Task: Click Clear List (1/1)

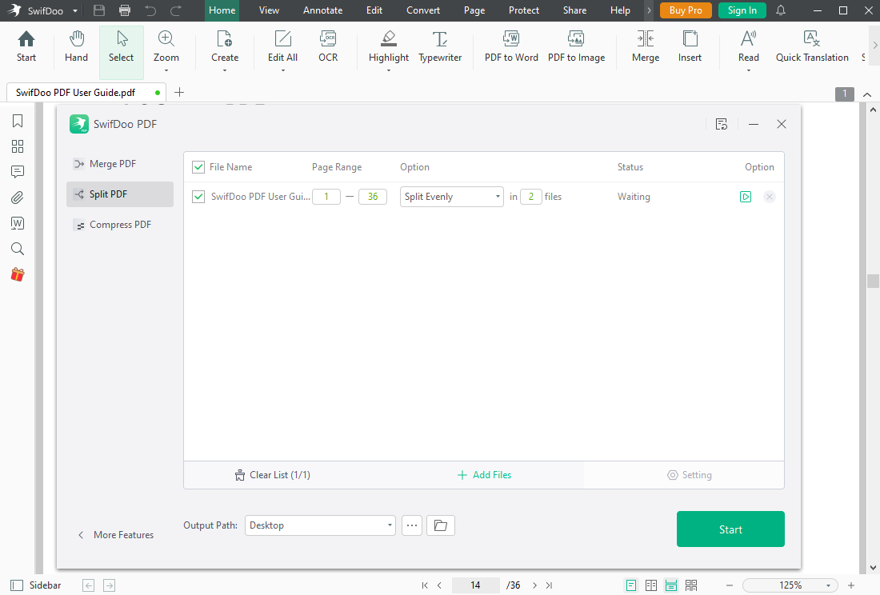Action: 272,475
